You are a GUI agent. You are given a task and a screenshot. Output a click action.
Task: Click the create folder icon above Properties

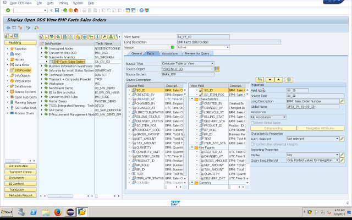[x=260, y=80]
